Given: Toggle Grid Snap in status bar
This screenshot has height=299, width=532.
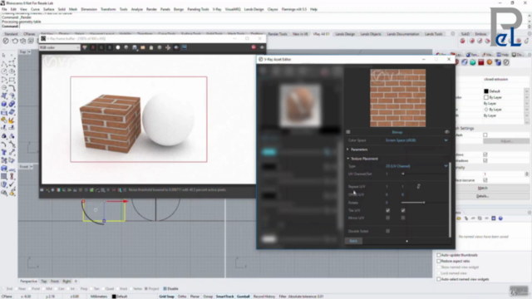Looking at the screenshot, I should [x=166, y=297].
